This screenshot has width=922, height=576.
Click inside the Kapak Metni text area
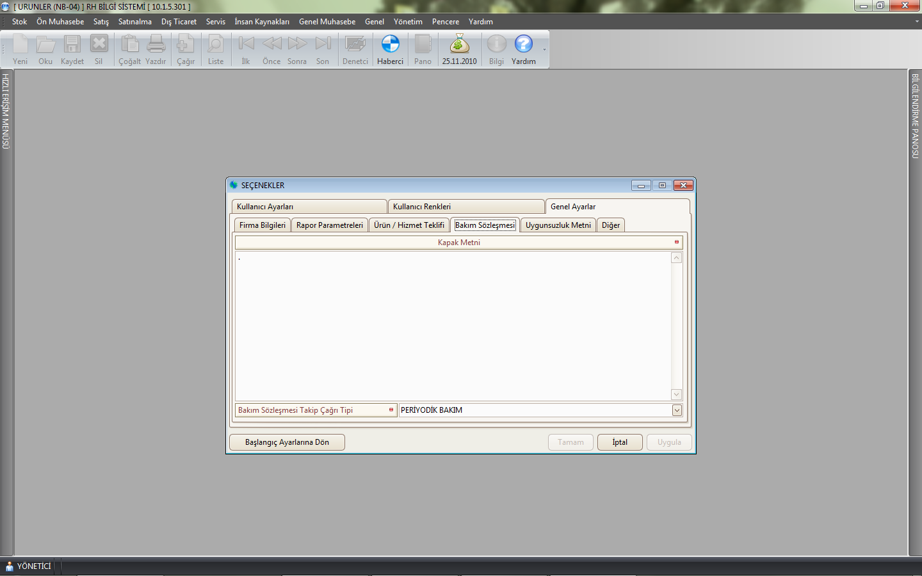click(x=452, y=325)
